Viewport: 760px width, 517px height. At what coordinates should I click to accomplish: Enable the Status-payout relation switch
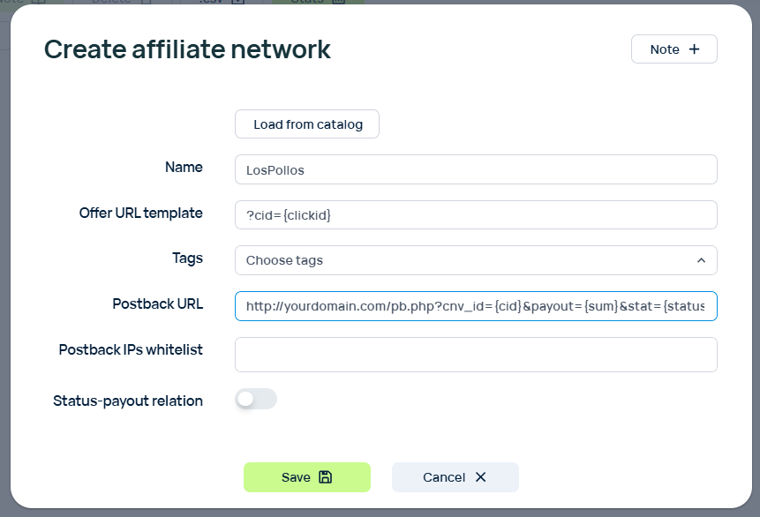pyautogui.click(x=255, y=400)
